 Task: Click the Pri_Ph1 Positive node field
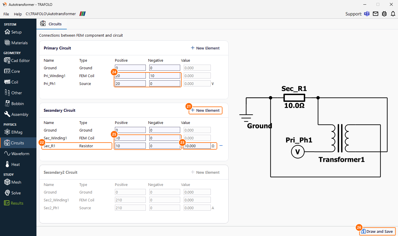tap(130, 84)
